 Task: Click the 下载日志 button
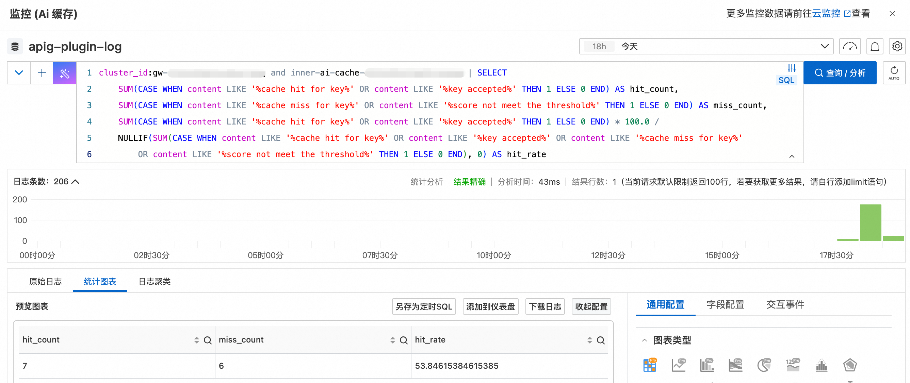coord(545,306)
